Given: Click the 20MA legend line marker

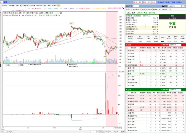Looking at the screenshot, I should pos(61,9).
